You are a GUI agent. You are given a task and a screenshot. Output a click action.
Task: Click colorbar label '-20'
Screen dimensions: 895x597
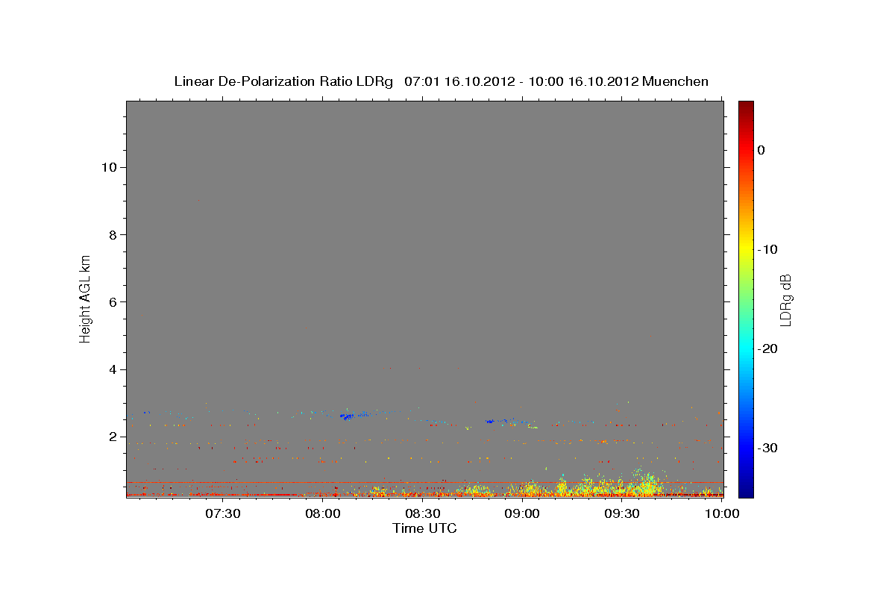[x=768, y=348]
